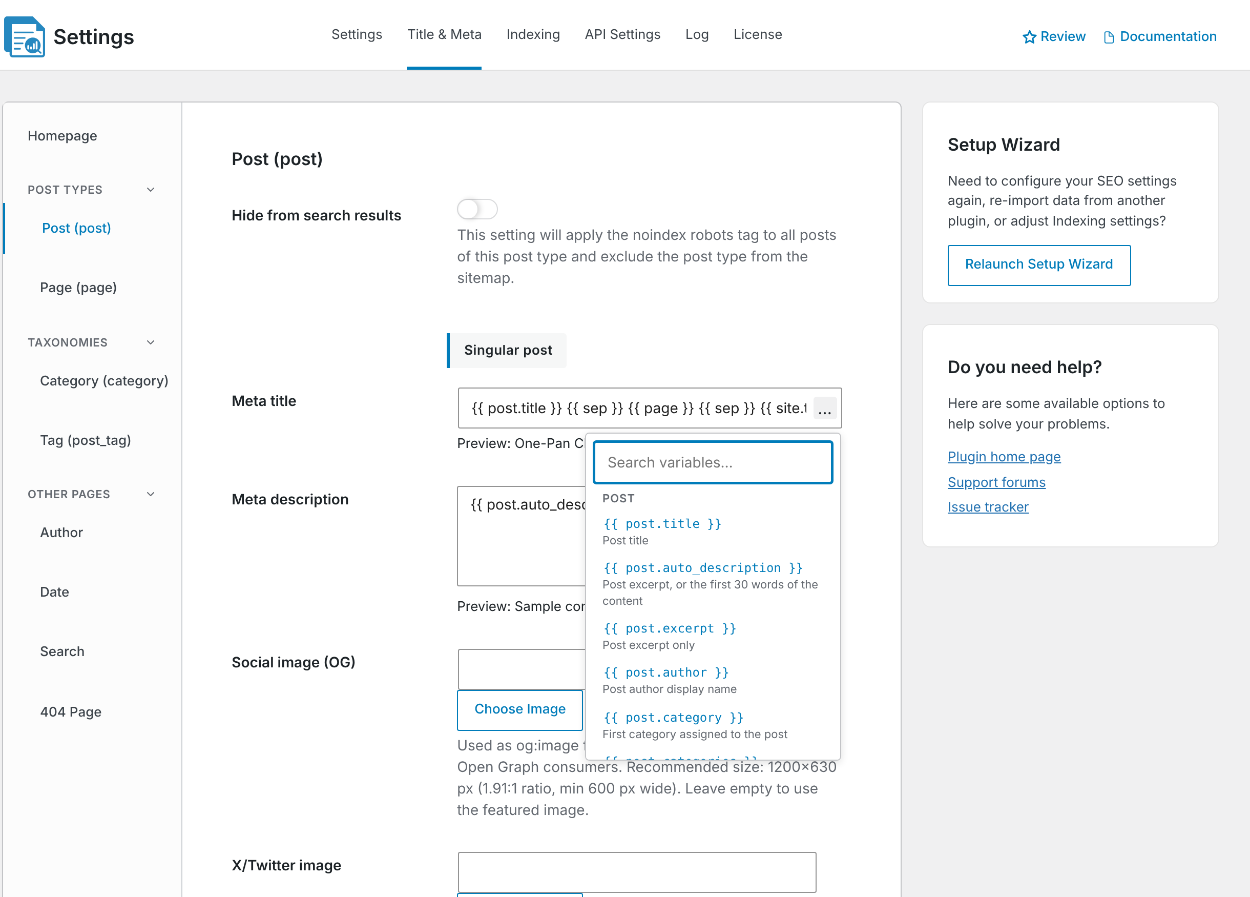The height and width of the screenshot is (897, 1250).
Task: Select Page (page) in the sidebar
Action: tap(78, 288)
